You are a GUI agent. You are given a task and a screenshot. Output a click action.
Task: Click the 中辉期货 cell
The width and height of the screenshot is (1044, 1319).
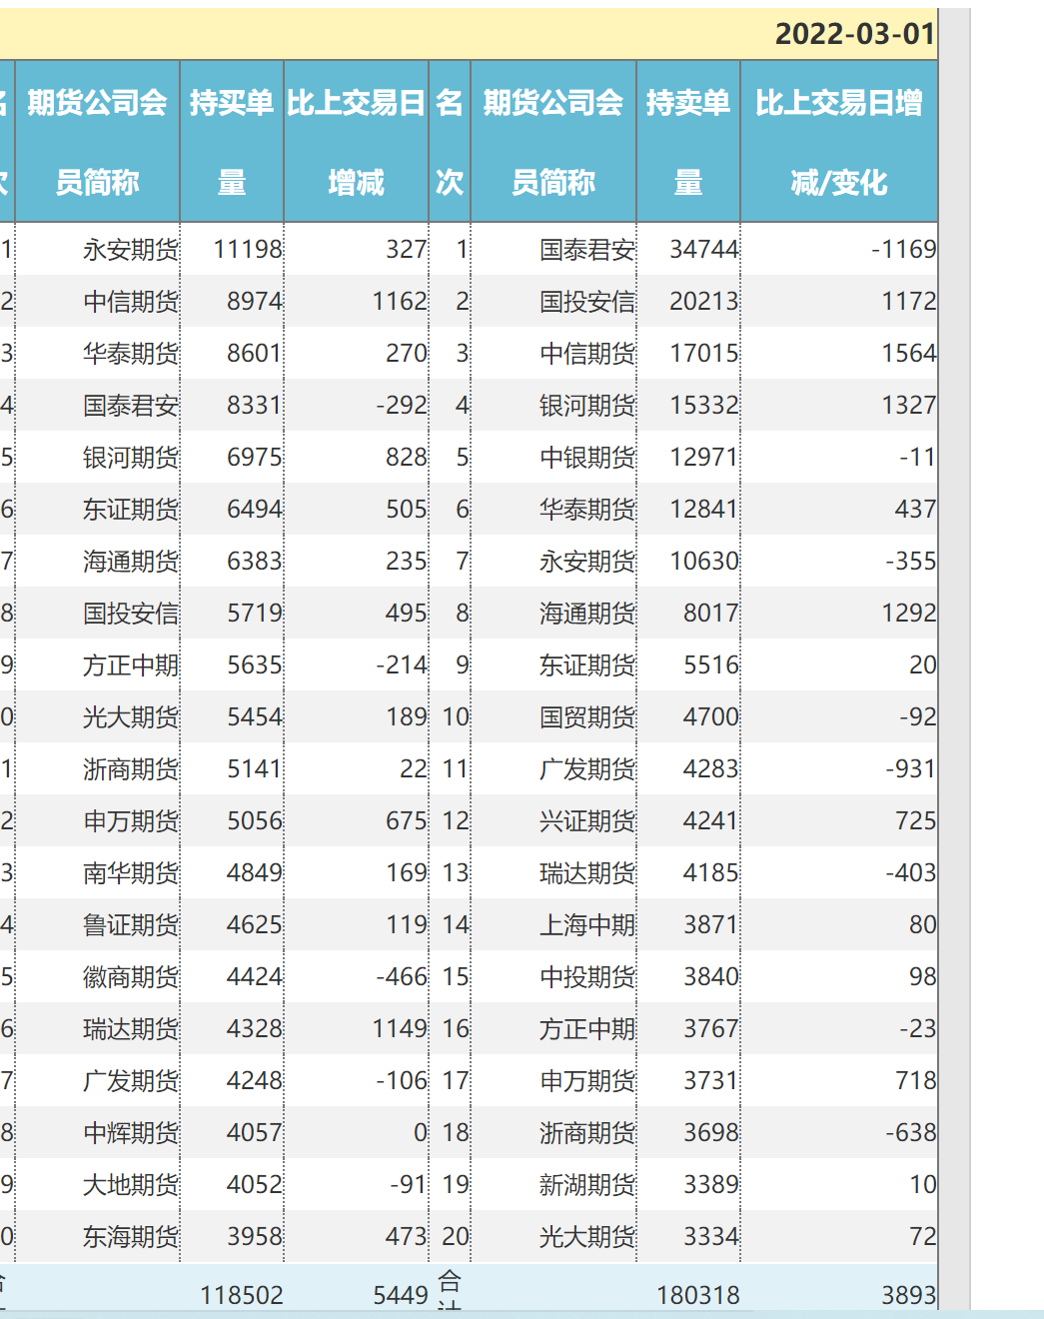(x=97, y=1132)
